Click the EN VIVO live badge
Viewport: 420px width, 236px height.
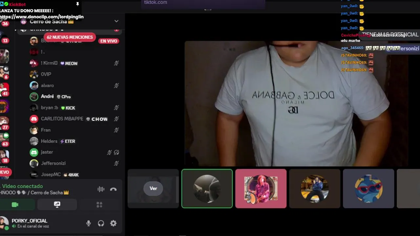pos(109,41)
